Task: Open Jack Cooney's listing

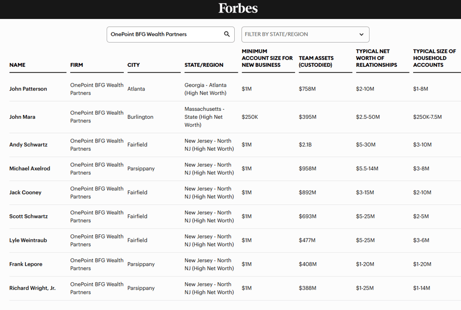Action: coord(25,192)
